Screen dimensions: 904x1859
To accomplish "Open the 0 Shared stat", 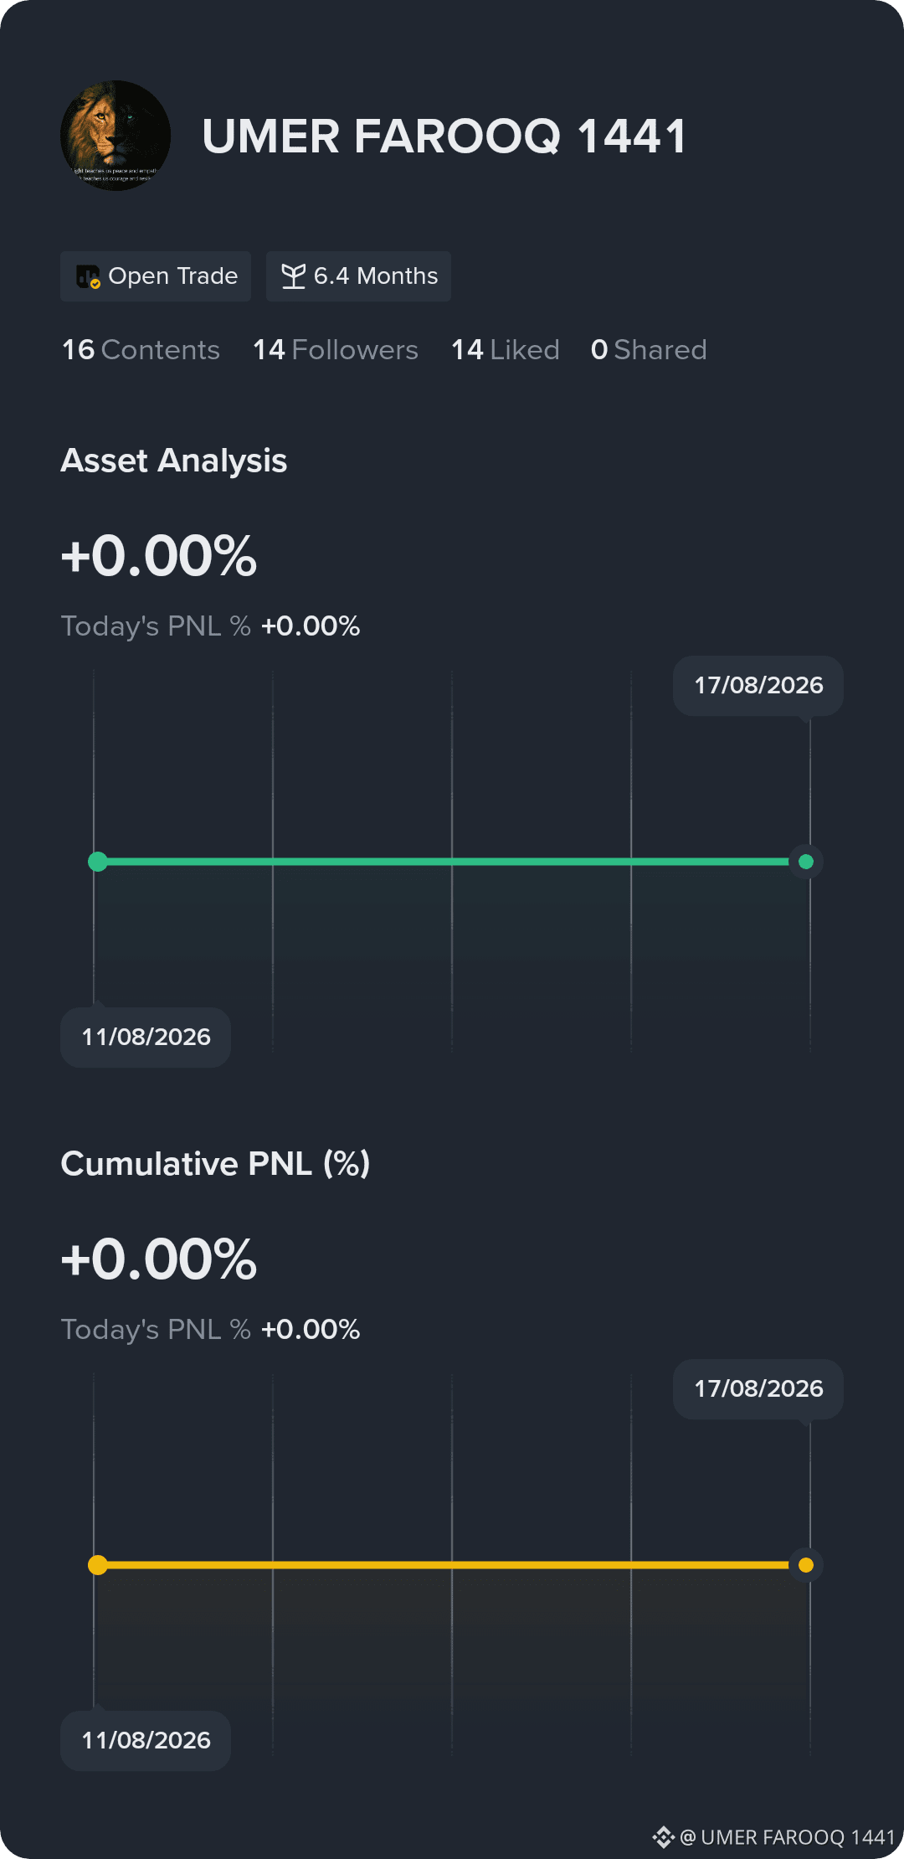I will pyautogui.click(x=649, y=350).
